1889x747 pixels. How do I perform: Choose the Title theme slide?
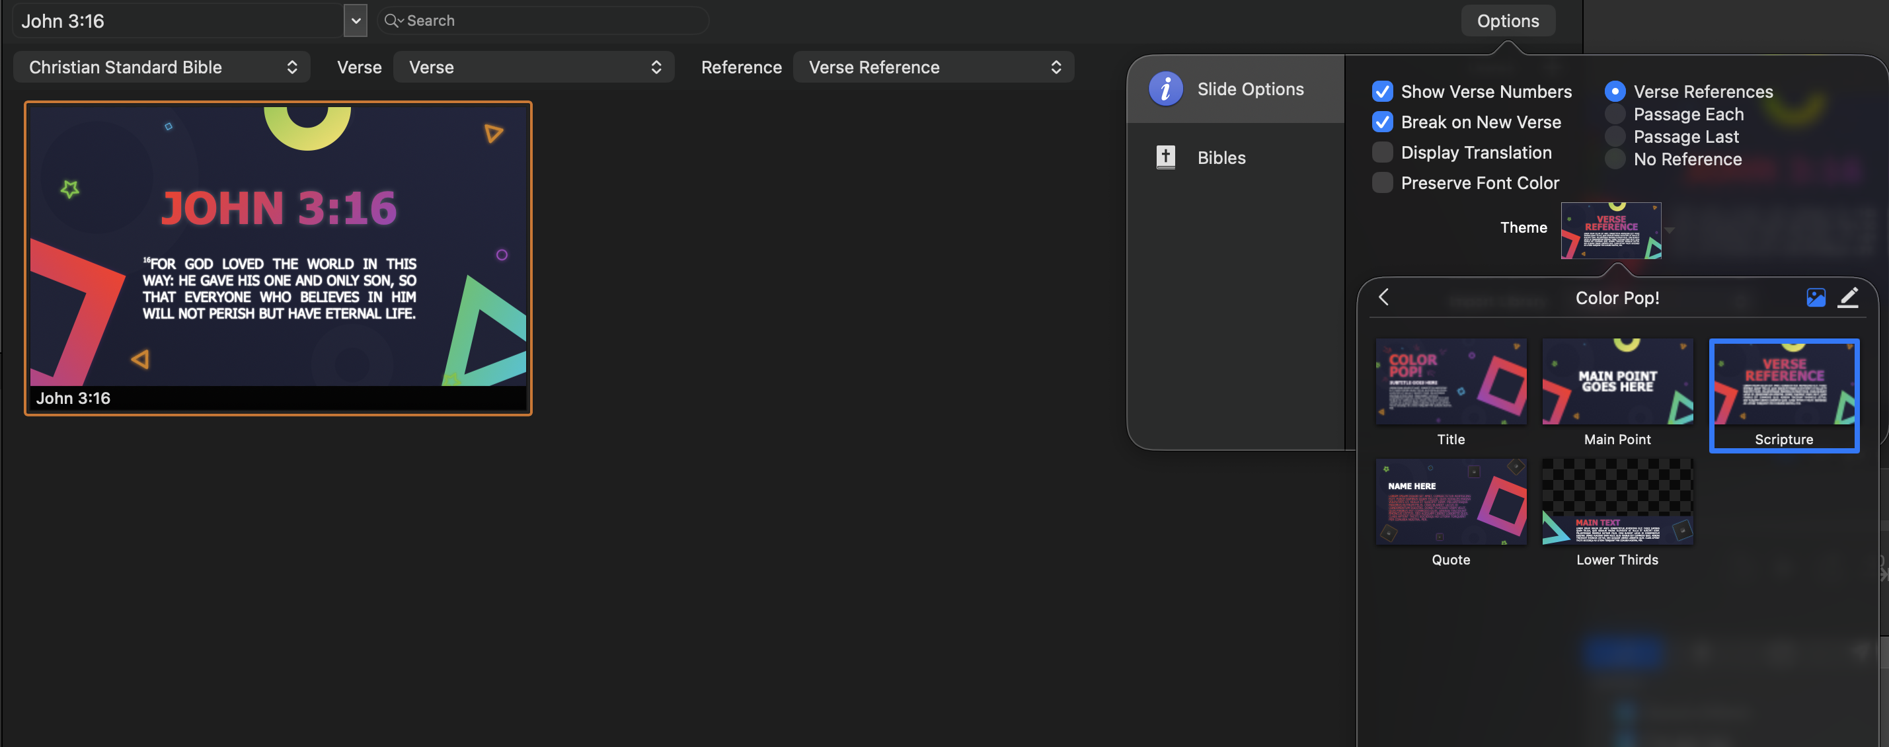pyautogui.click(x=1451, y=393)
